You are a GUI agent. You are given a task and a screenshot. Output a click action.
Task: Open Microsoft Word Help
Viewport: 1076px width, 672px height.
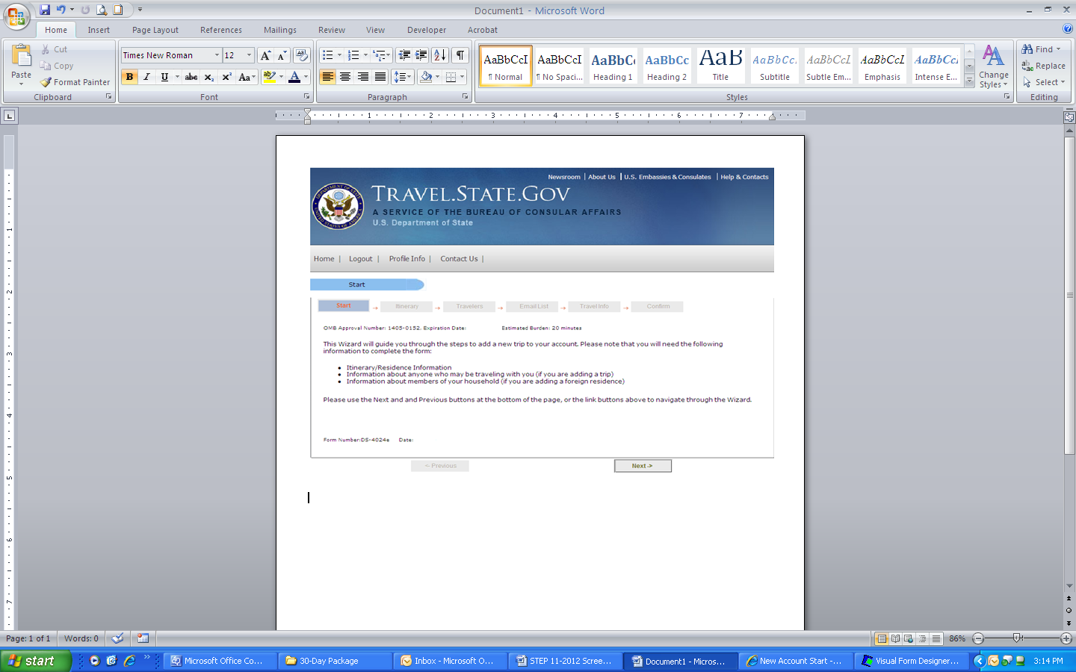point(1068,29)
